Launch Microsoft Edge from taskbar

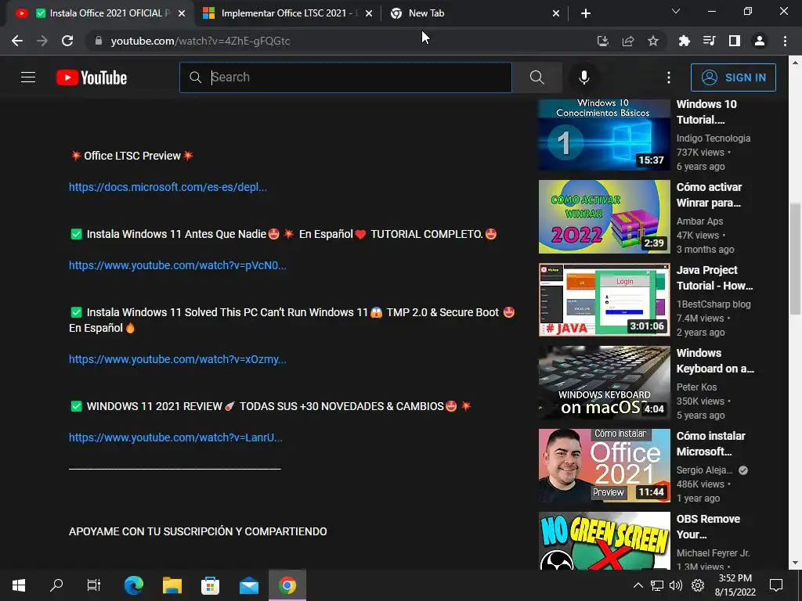pyautogui.click(x=134, y=585)
